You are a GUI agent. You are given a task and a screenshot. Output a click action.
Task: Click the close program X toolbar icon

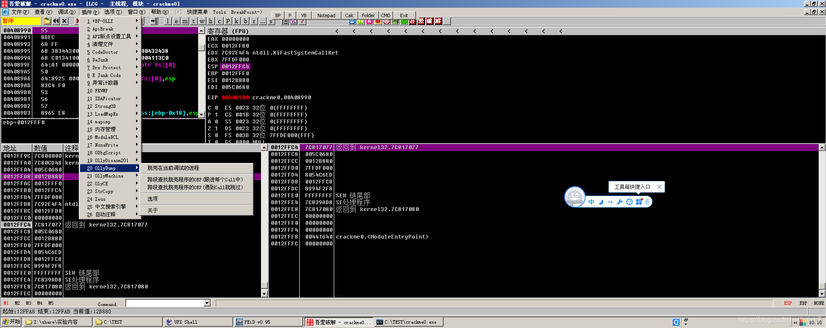[x=64, y=21]
